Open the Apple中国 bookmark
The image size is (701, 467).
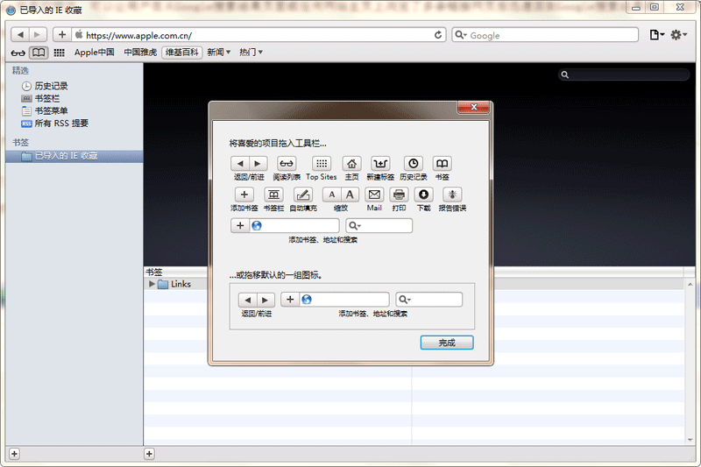[x=94, y=53]
